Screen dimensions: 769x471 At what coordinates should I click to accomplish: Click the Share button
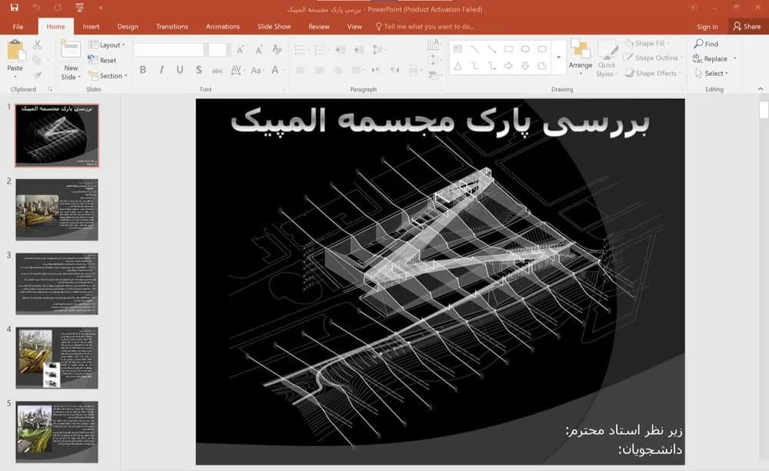click(747, 26)
